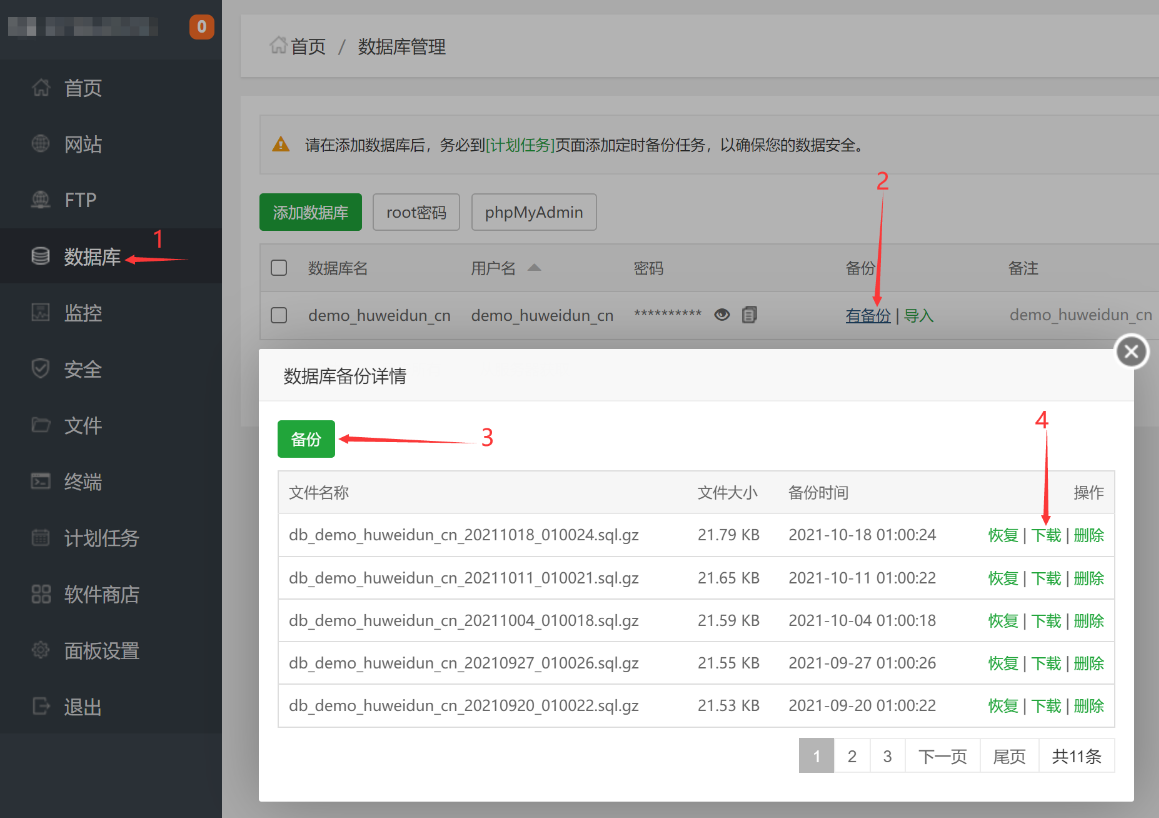Sort by 用户名 using the arrow

click(x=534, y=267)
